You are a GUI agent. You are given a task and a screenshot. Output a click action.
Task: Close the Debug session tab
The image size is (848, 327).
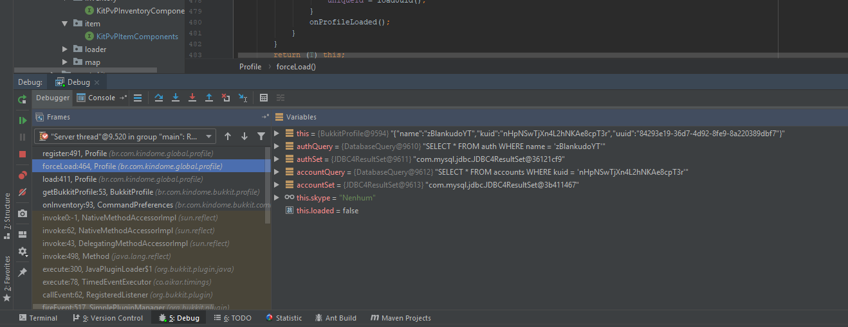coord(97,82)
